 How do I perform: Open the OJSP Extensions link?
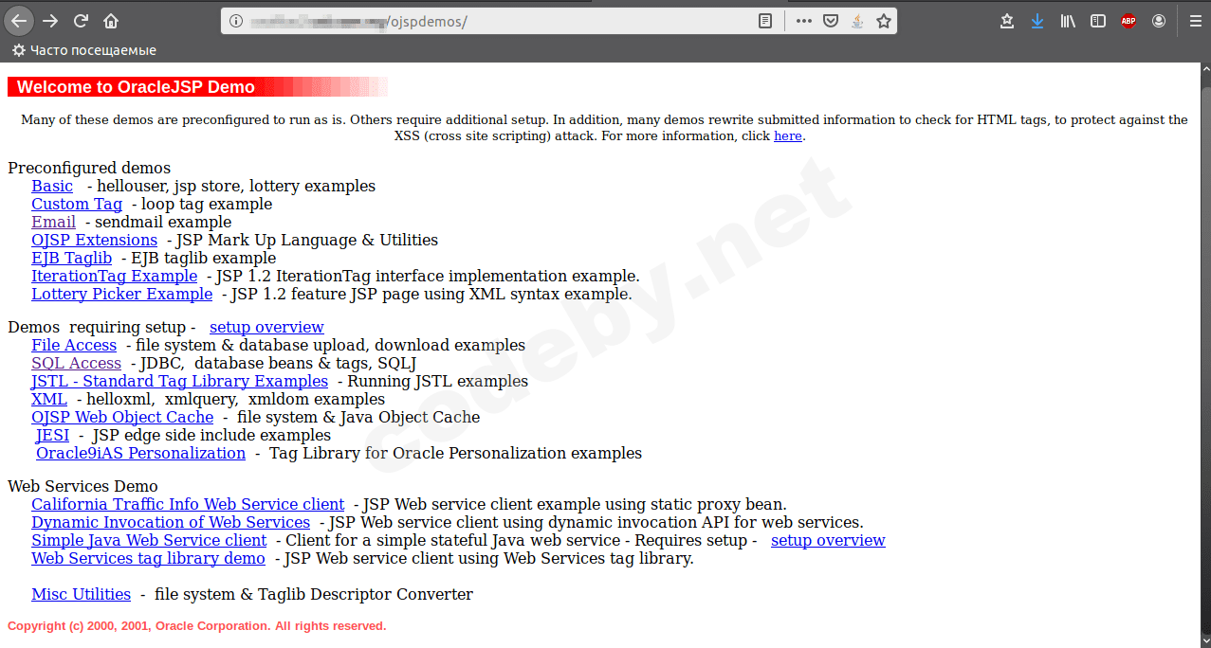(x=94, y=241)
